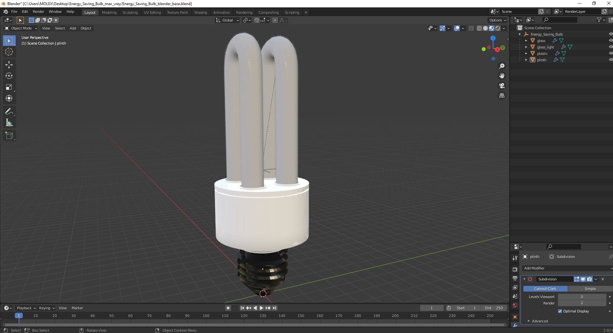Open the timeline Marker menu
Viewport: 613px width, 333px height.
77,308
